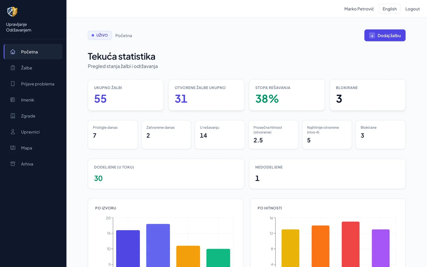
Task: Open the Mapa label in sidebar
Action: click(x=27, y=148)
